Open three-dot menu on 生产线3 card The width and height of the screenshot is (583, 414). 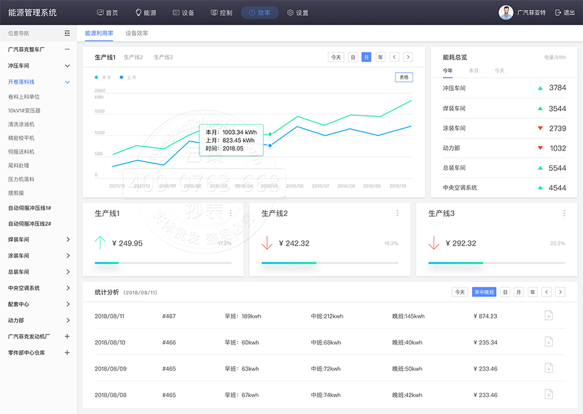(564, 213)
